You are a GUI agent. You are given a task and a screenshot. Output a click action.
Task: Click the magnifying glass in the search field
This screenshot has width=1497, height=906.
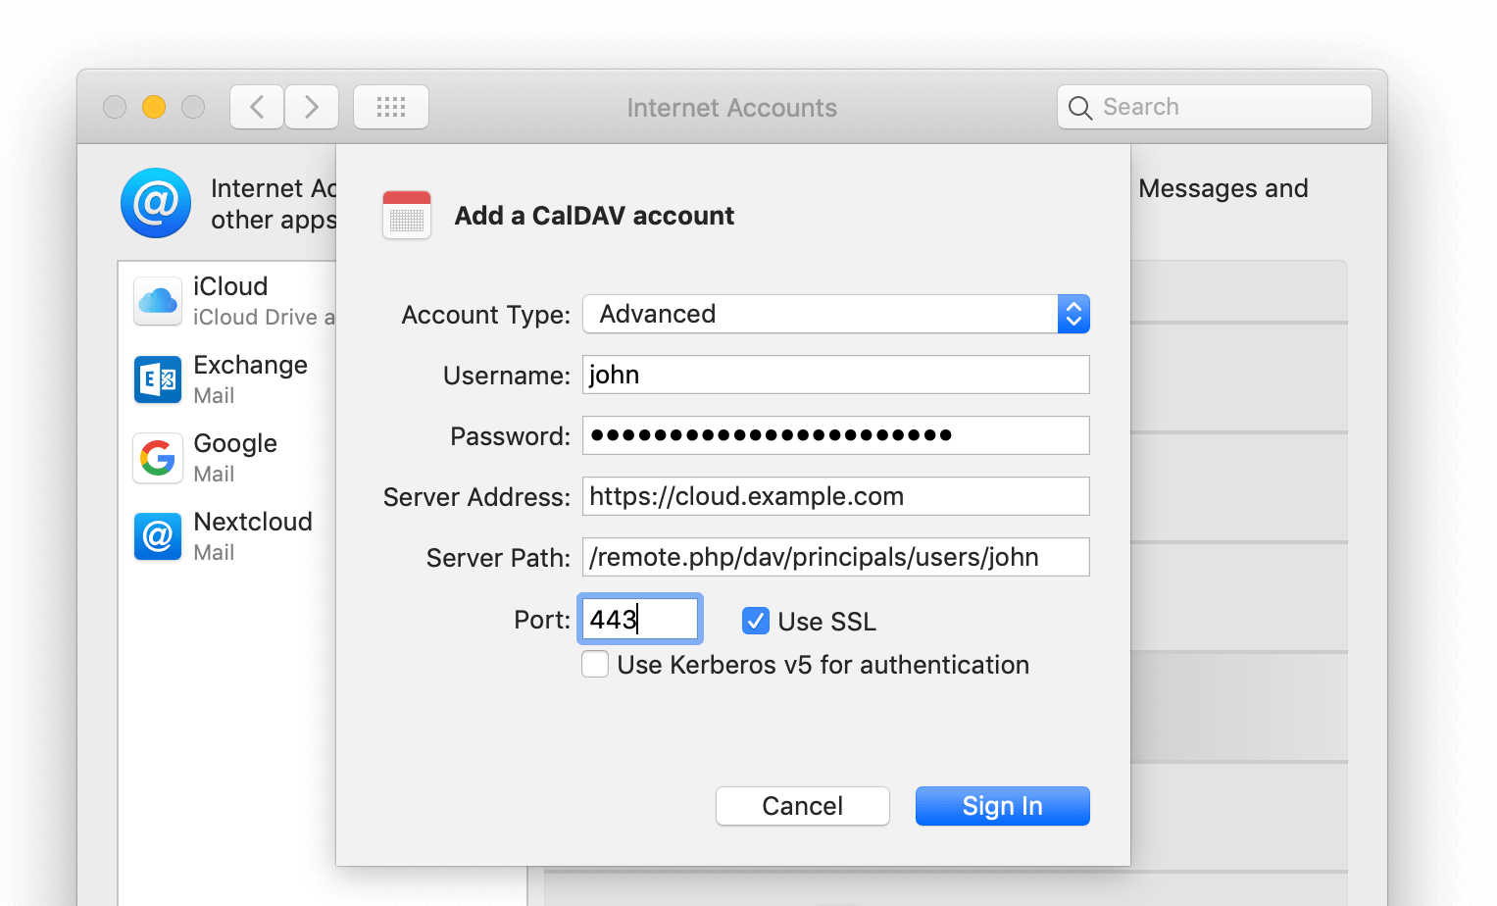[x=1080, y=108]
